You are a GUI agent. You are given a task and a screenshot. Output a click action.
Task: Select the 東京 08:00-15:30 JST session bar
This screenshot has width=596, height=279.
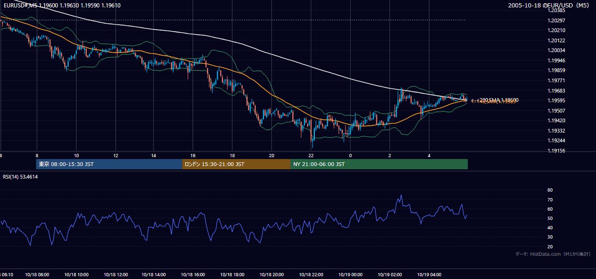point(109,164)
